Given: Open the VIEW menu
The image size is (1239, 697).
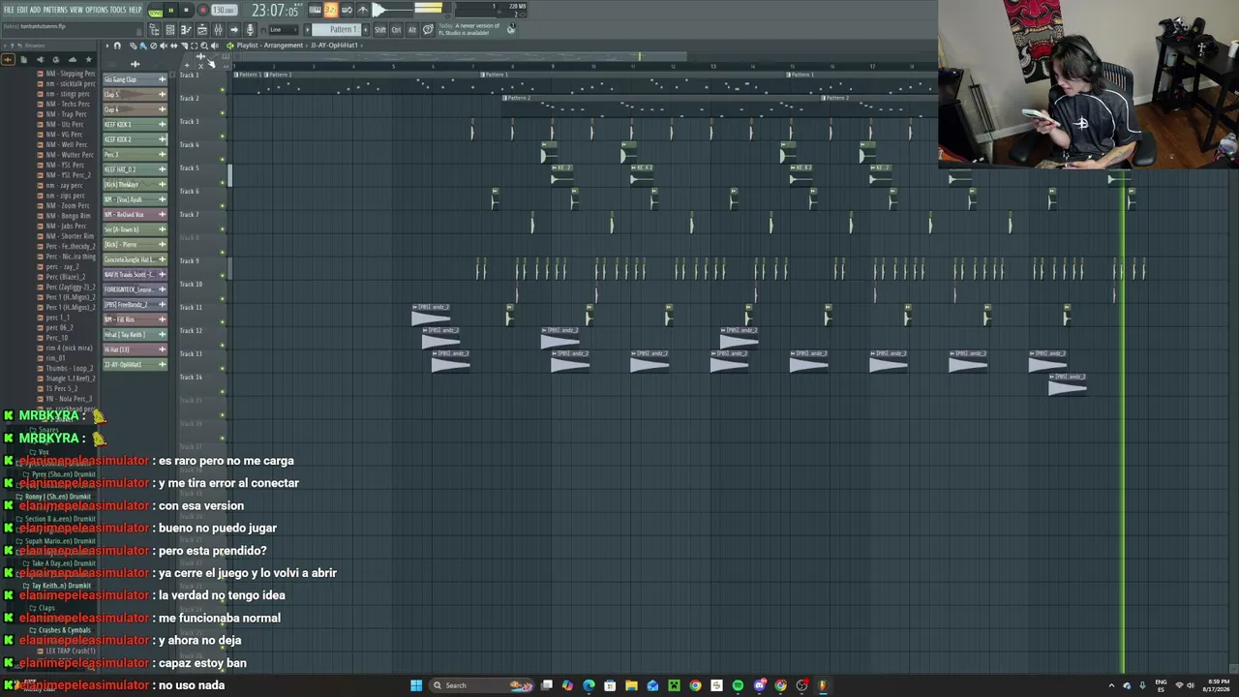Looking at the screenshot, I should 76,10.
